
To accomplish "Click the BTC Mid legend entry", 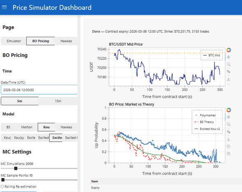I will 212,55.
